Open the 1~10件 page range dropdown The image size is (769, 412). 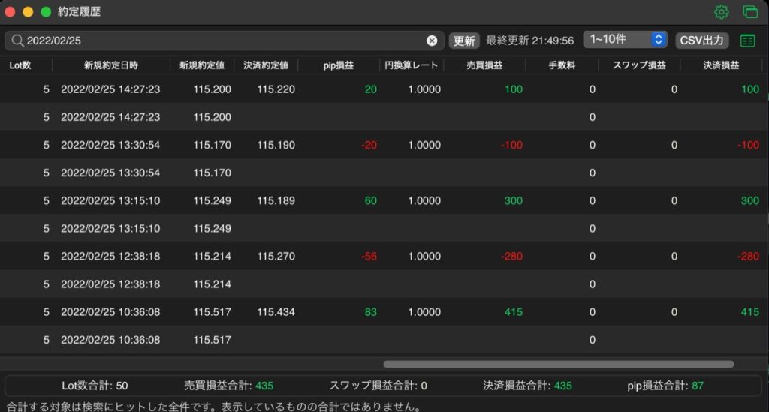[625, 39]
